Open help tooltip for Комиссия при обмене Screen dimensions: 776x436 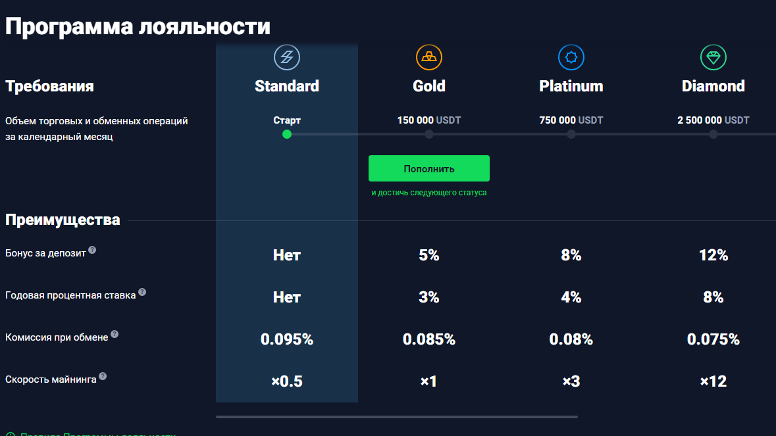tap(115, 334)
